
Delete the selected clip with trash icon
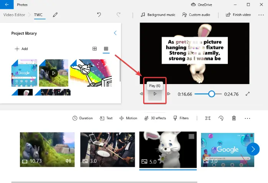[234, 118]
